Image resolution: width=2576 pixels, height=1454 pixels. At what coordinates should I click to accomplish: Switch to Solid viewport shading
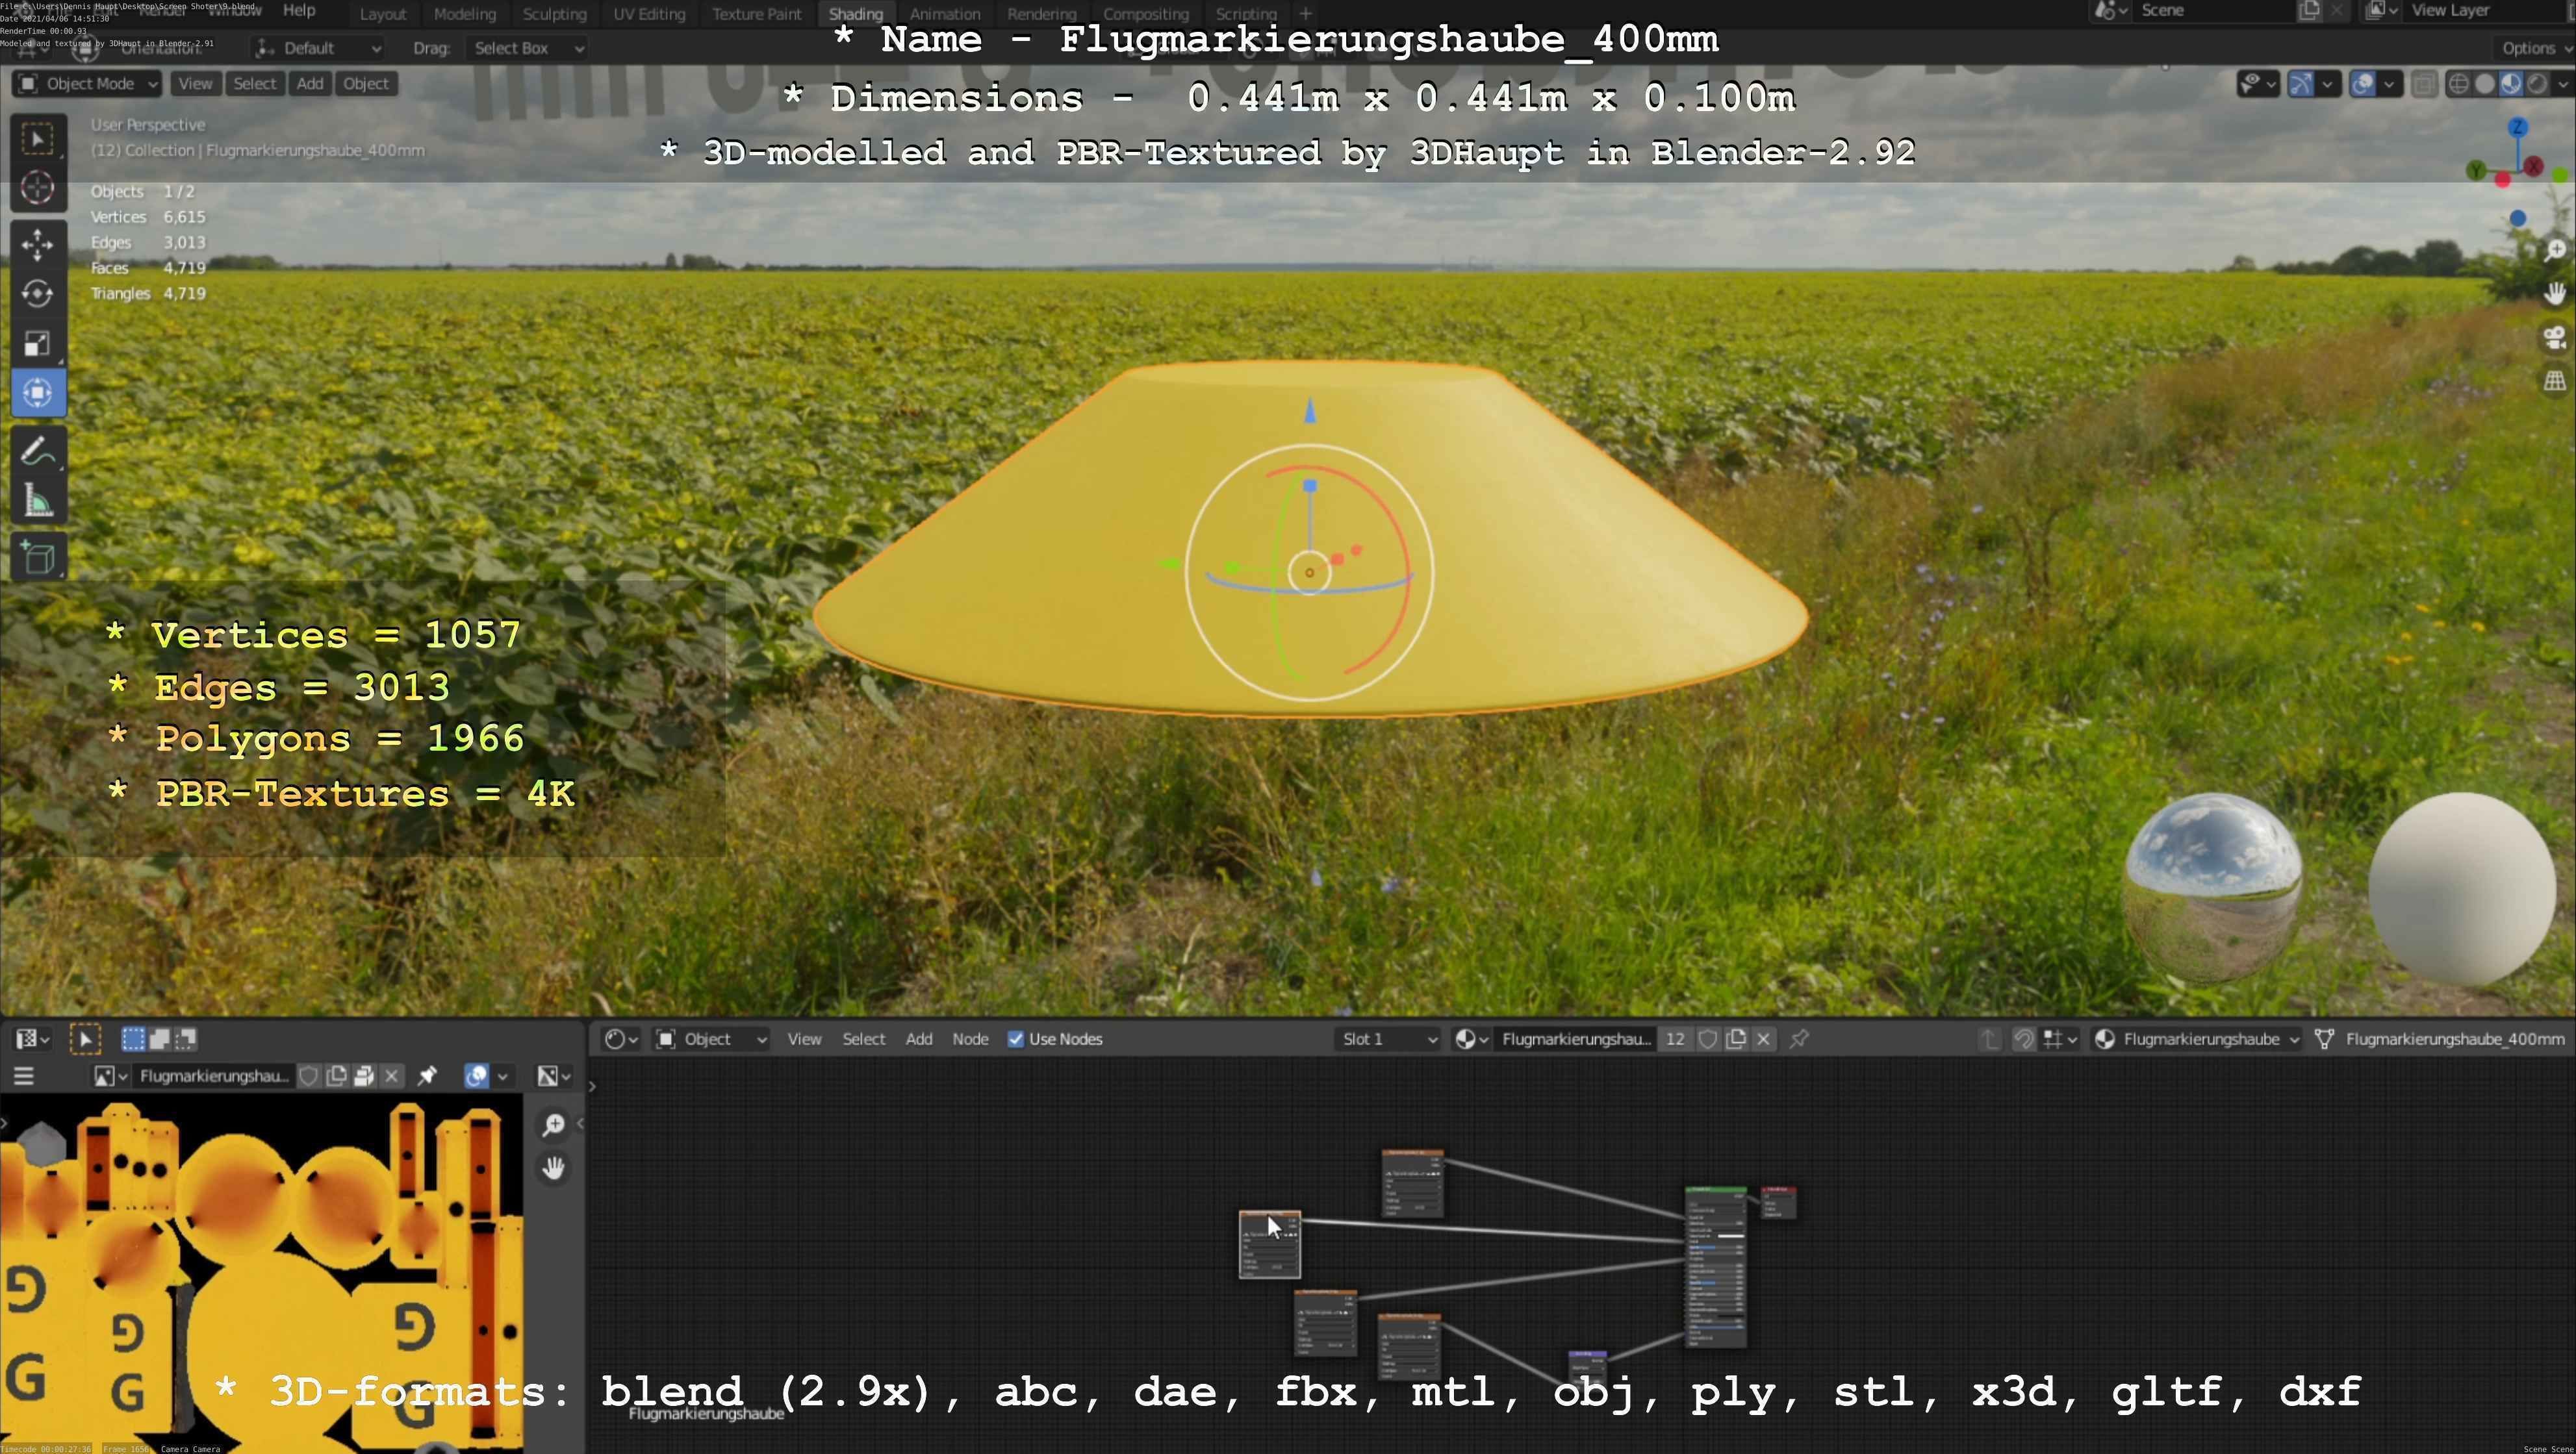(x=2485, y=84)
